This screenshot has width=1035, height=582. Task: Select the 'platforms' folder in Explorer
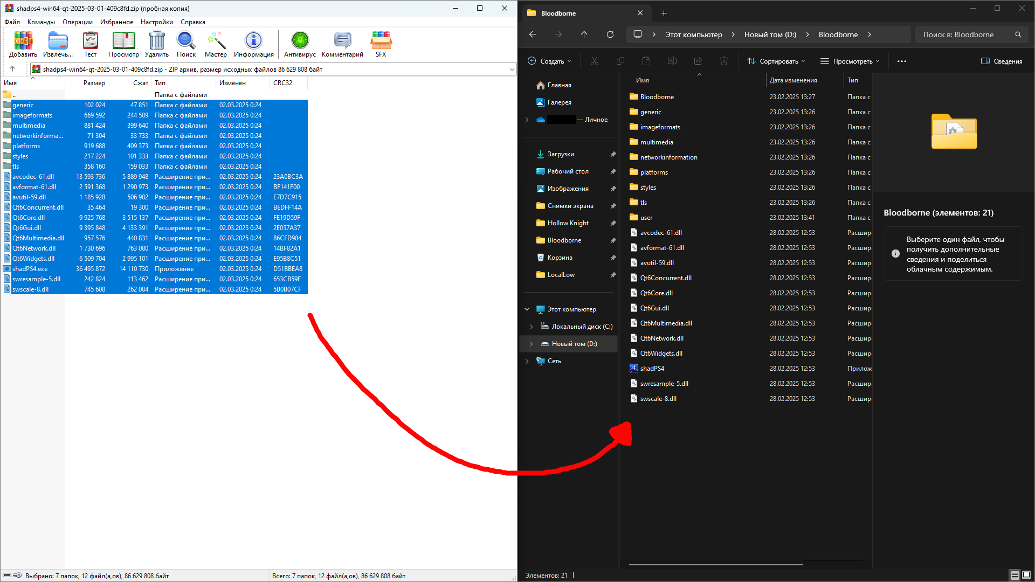(x=750, y=172)
